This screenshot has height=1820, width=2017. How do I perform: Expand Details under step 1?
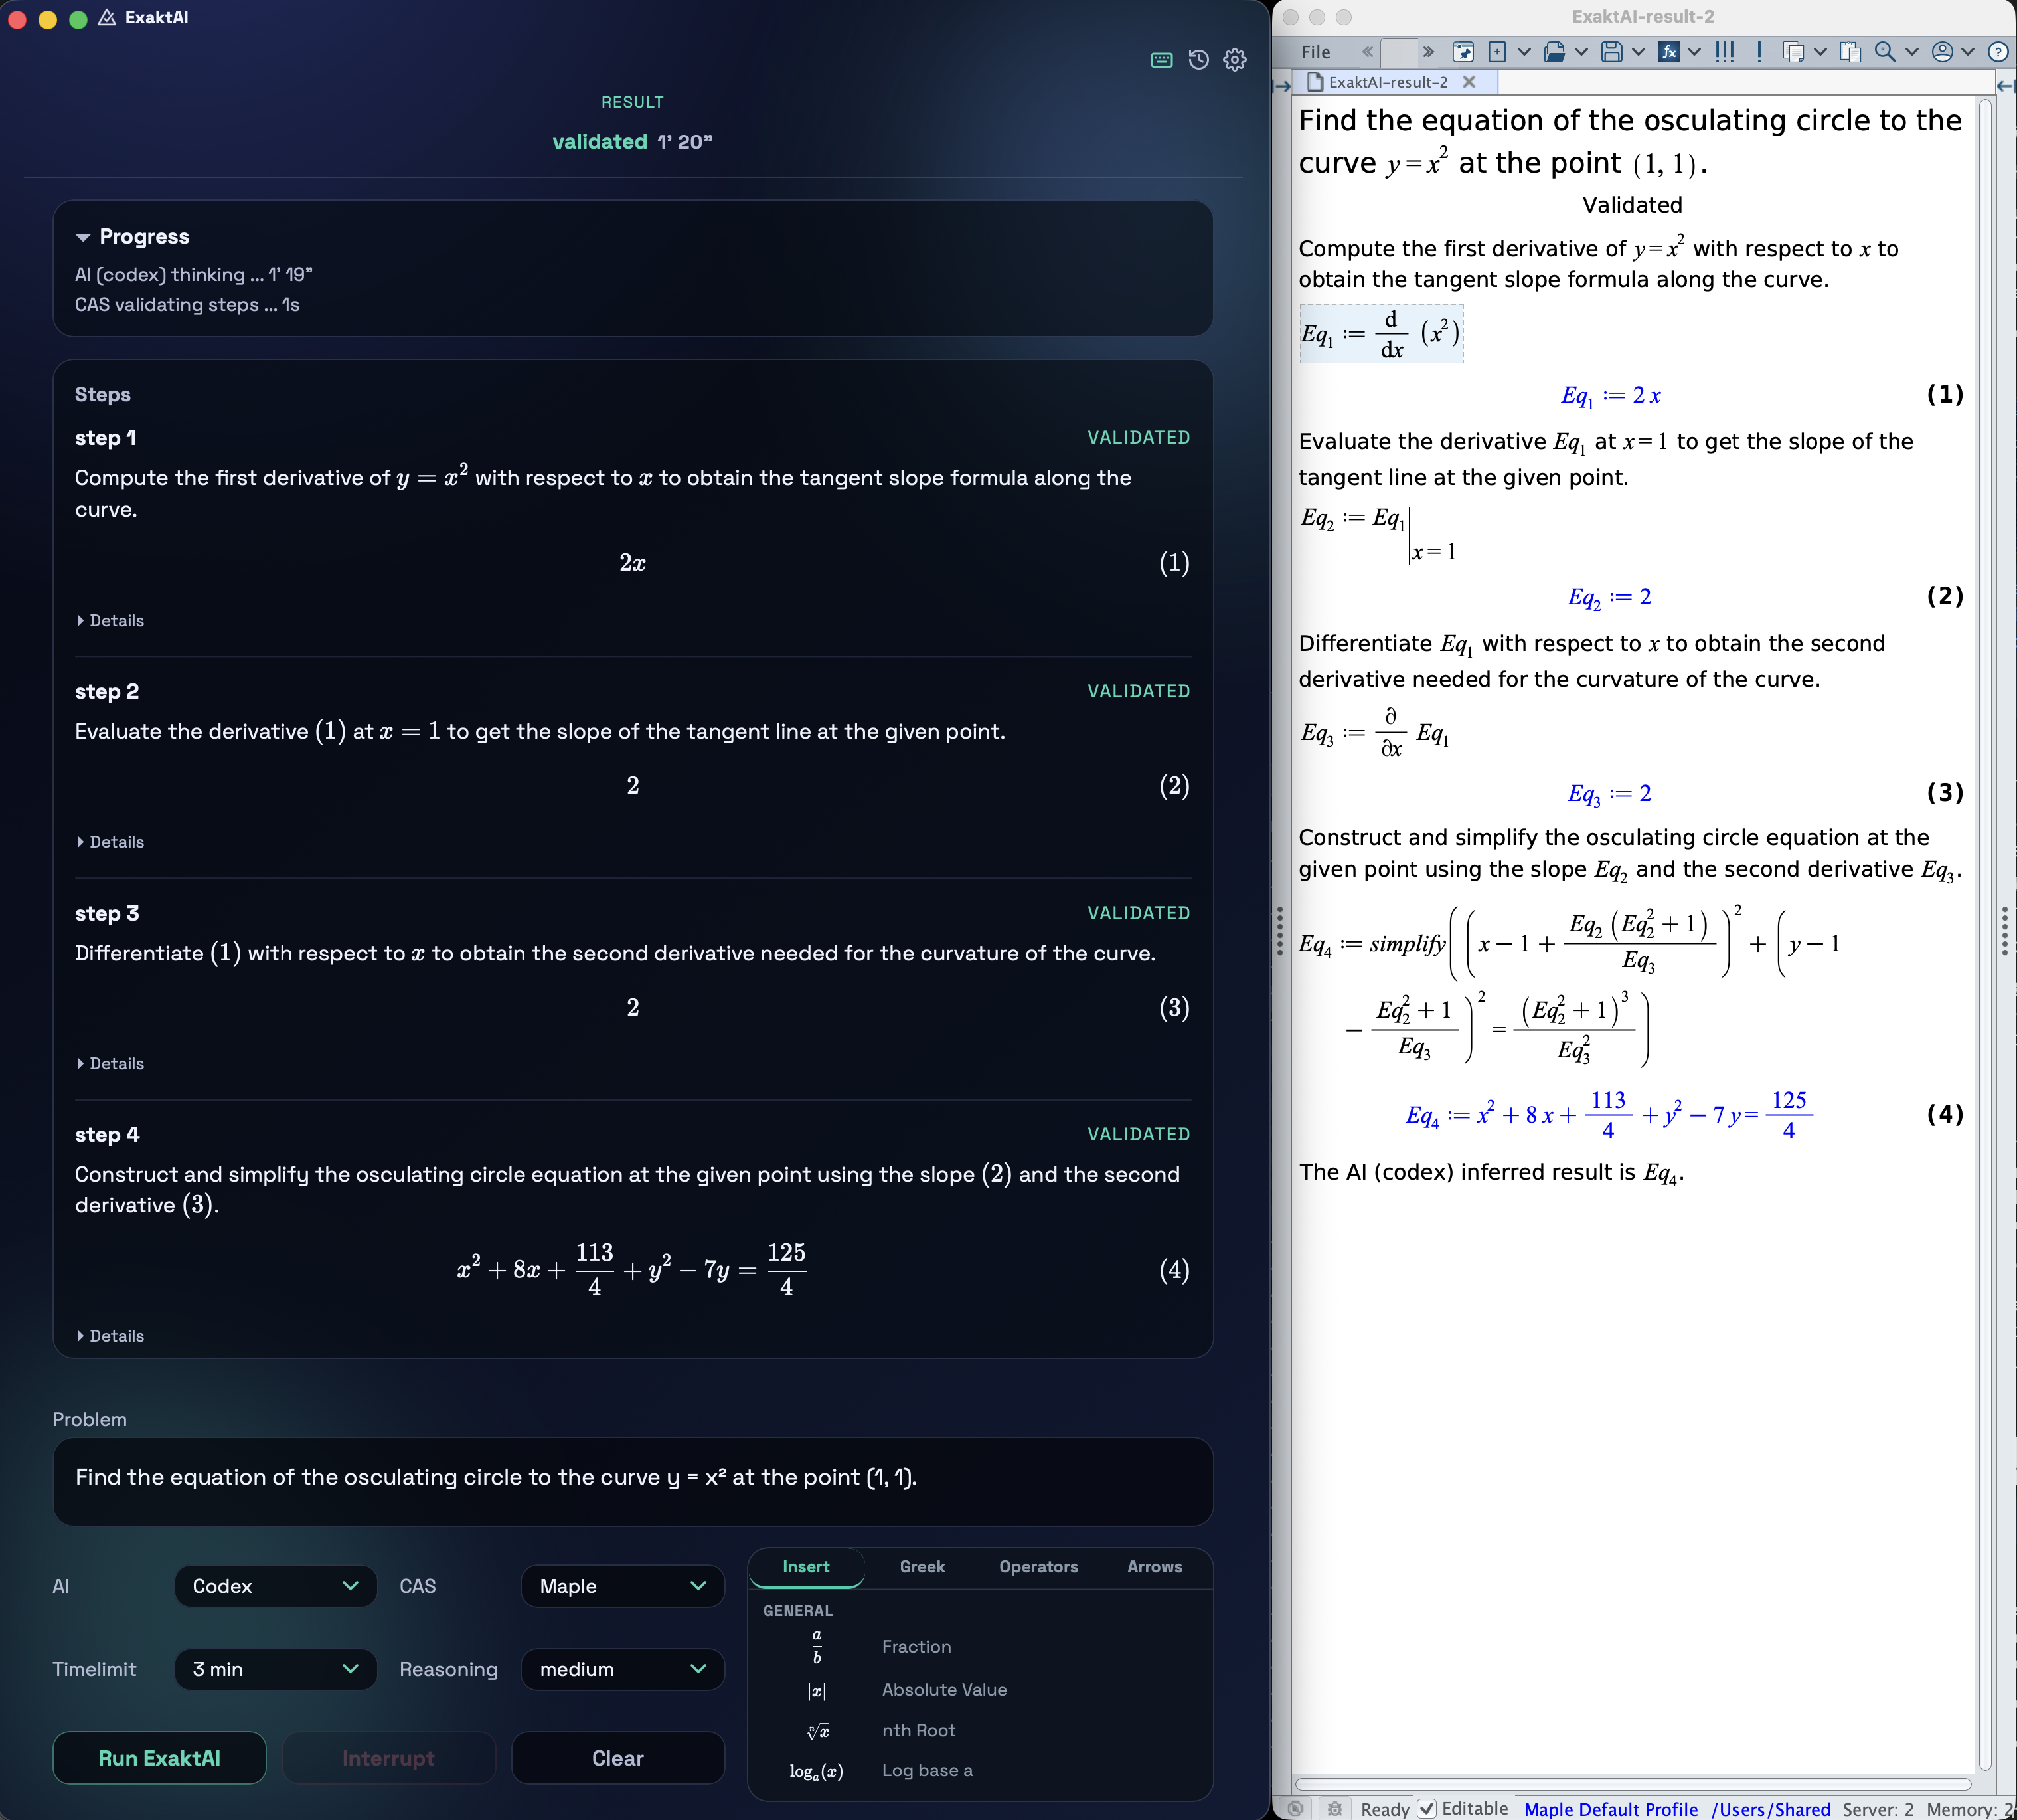tap(110, 621)
